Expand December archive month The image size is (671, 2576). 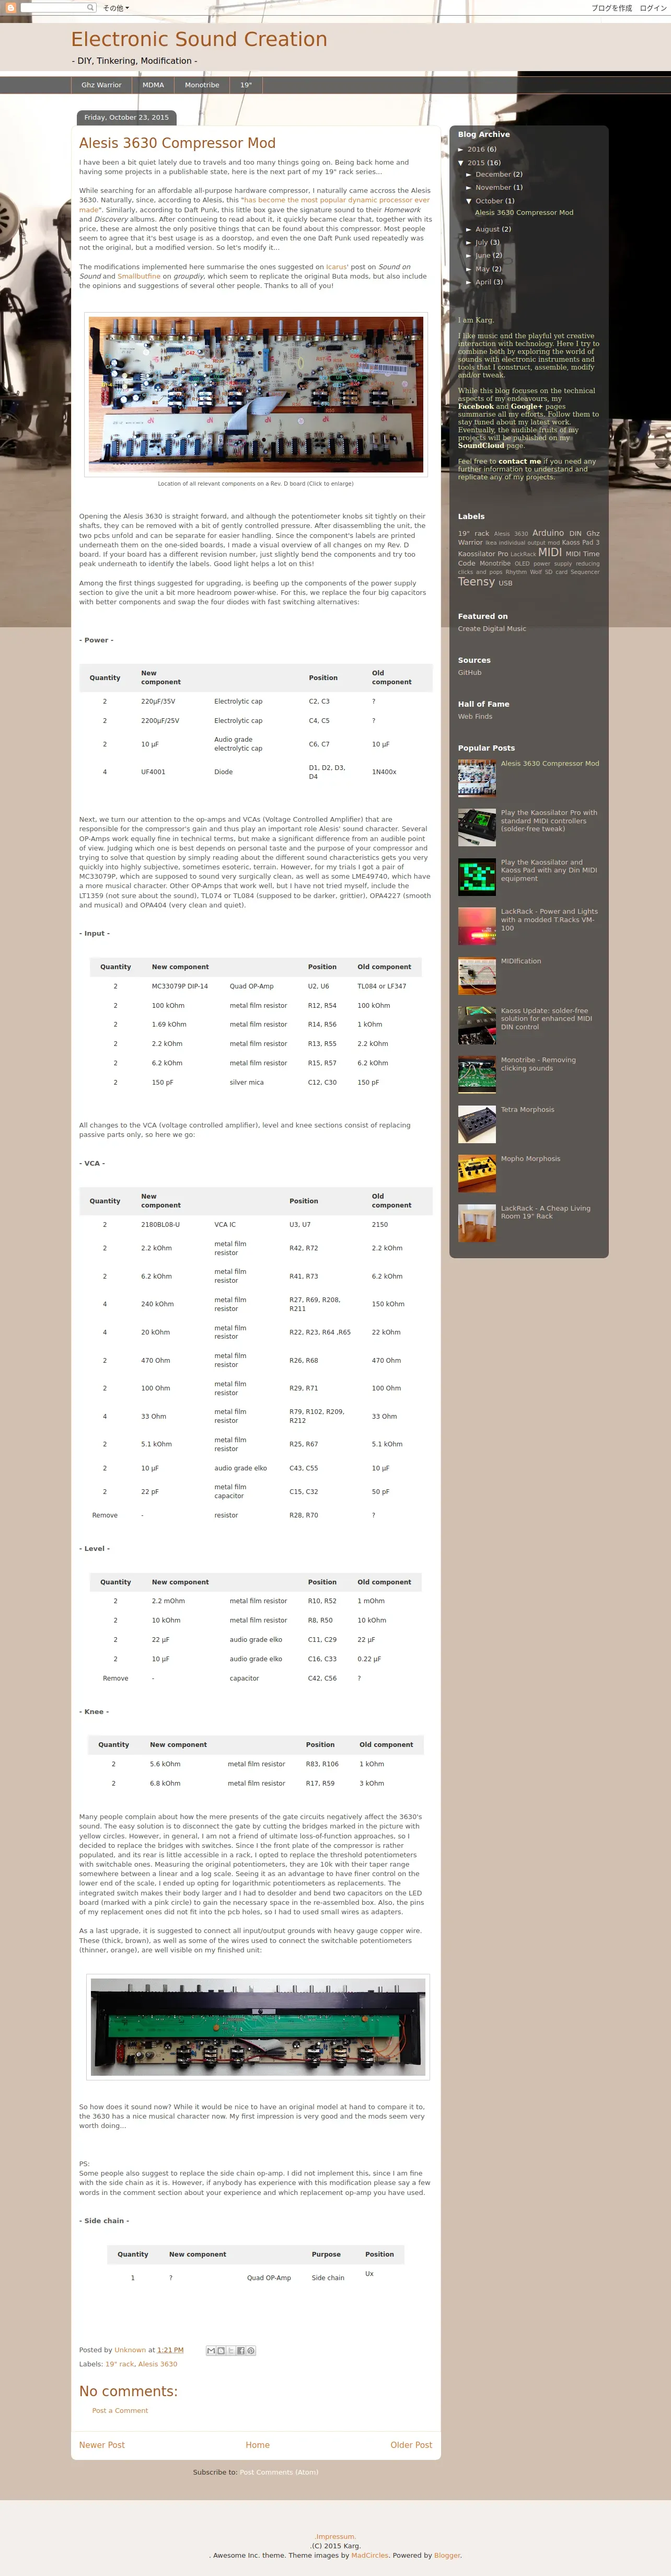(x=469, y=174)
